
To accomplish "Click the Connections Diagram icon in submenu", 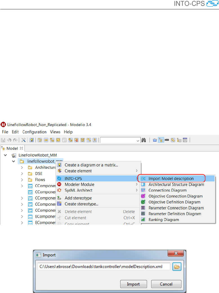I will tap(143, 190).
